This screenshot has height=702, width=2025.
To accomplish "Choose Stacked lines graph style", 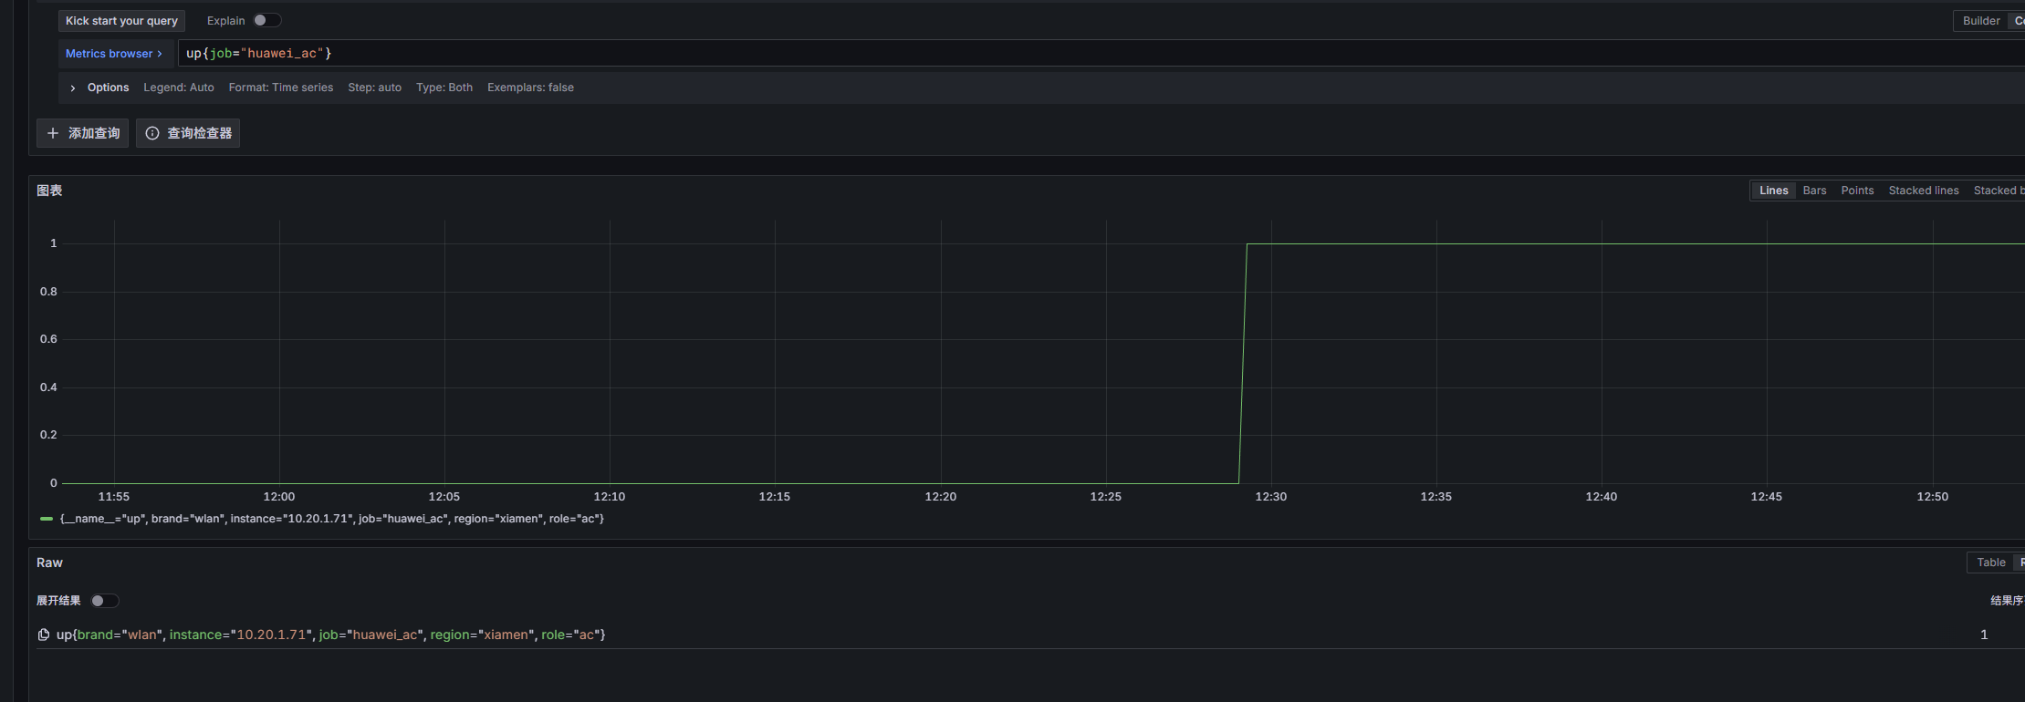I will (x=1924, y=191).
